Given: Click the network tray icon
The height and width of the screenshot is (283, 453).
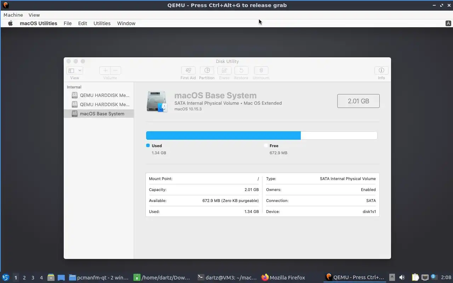Looking at the screenshot, I should coord(425,278).
